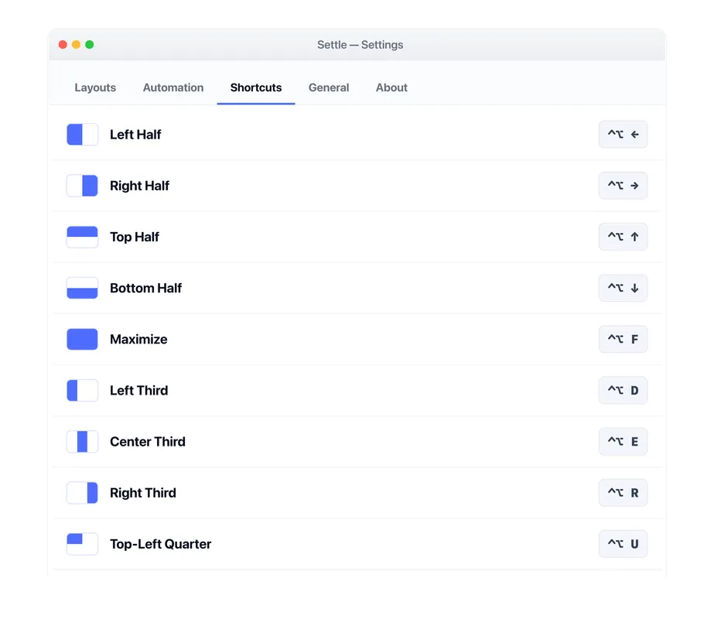Image resolution: width=714 pixels, height=619 pixels.
Task: Select the Top Half layout icon
Action: point(83,237)
